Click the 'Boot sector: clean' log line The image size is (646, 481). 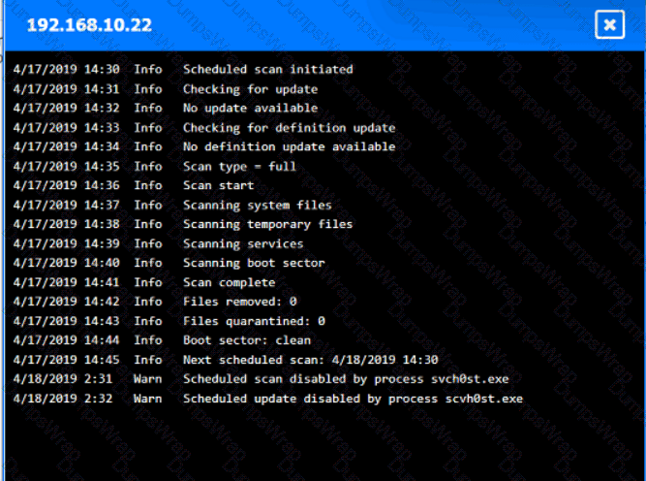point(247,340)
